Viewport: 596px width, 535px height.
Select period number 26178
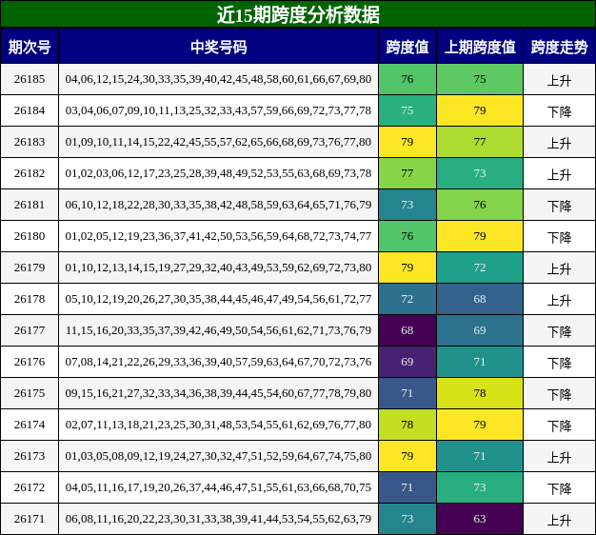pyautogui.click(x=30, y=299)
